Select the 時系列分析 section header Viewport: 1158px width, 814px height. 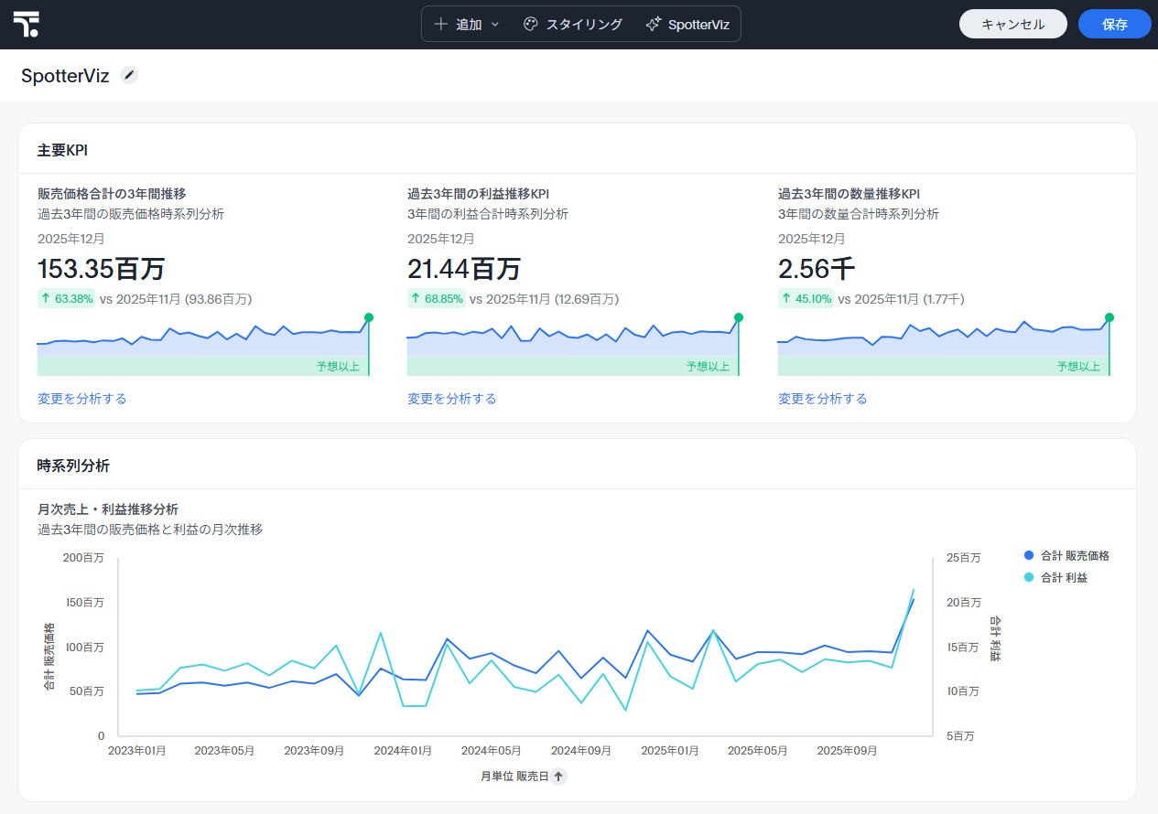pyautogui.click(x=73, y=466)
